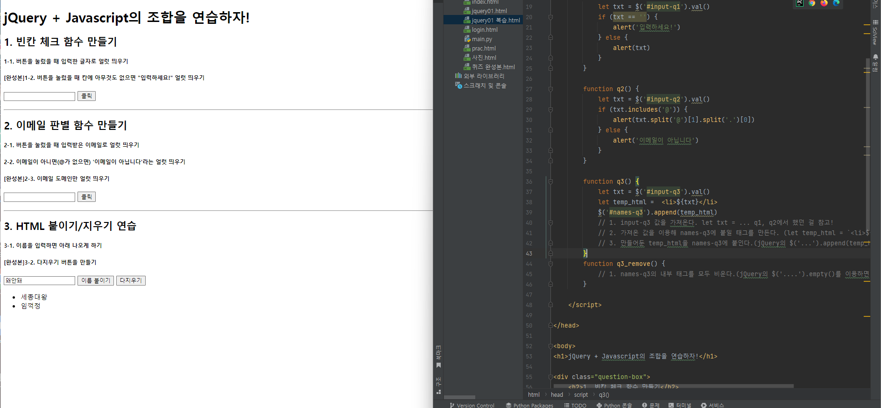This screenshot has height=408, width=881.
Task: Open the notifications bell panel
Action: 875,64
